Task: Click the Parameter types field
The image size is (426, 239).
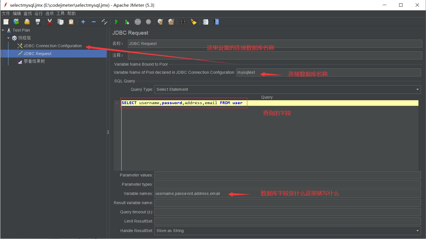Action: pos(288,184)
